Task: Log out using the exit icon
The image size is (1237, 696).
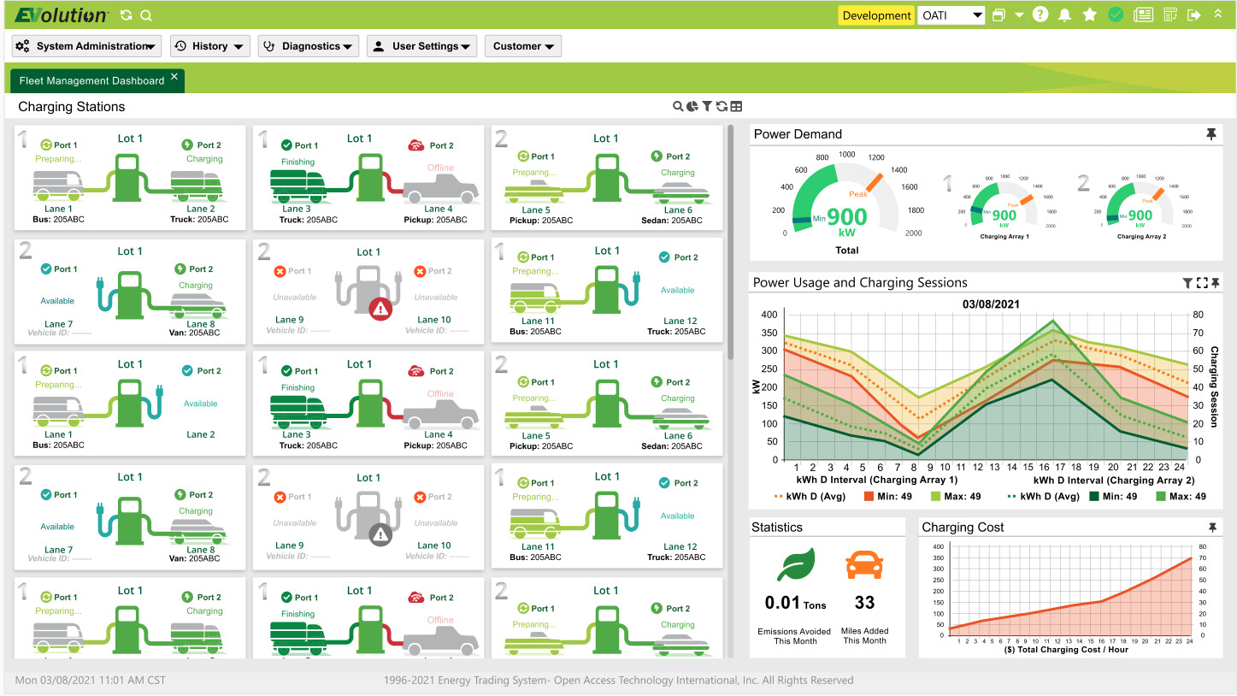Action: pos(1195,15)
